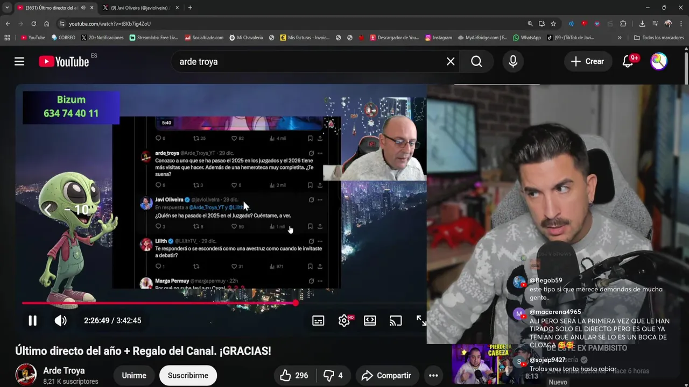This screenshot has height=387, width=689.
Task: Open the Descargador de You... bookmark
Action: click(394, 38)
